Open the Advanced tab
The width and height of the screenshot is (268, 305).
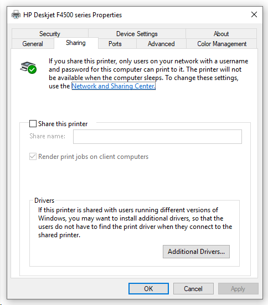[x=161, y=43]
